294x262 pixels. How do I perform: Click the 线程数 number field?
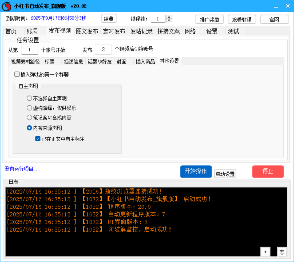tap(158, 19)
